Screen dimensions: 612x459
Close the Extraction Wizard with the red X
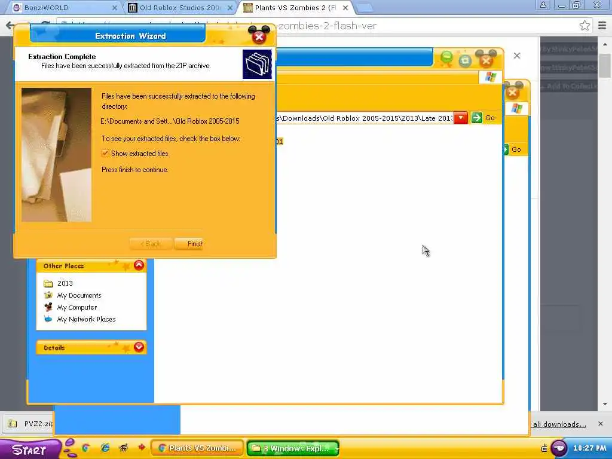click(x=259, y=37)
